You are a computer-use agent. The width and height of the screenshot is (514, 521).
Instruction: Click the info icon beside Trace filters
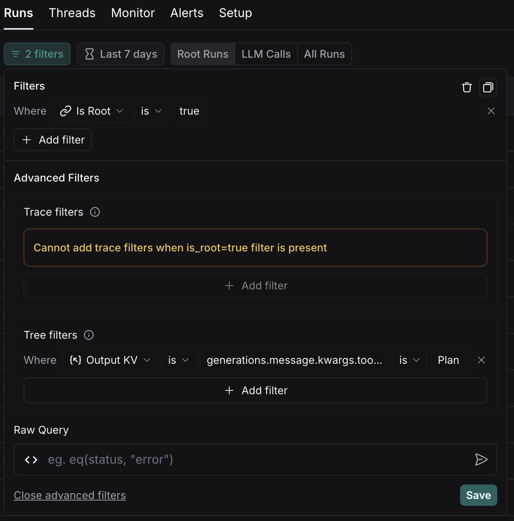coord(95,212)
